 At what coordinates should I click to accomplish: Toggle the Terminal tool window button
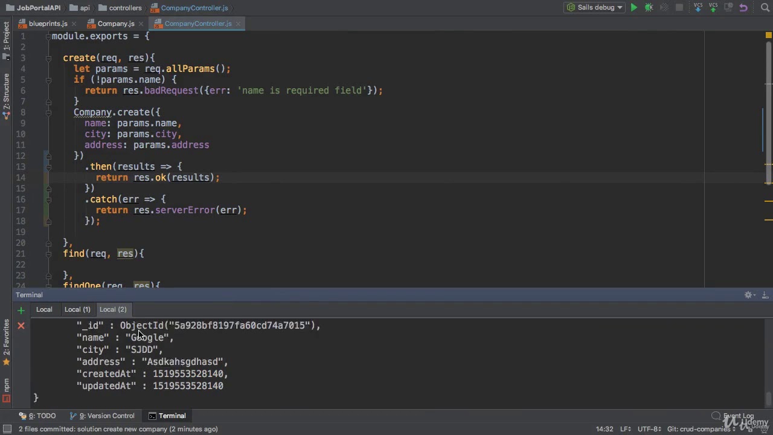(167, 416)
